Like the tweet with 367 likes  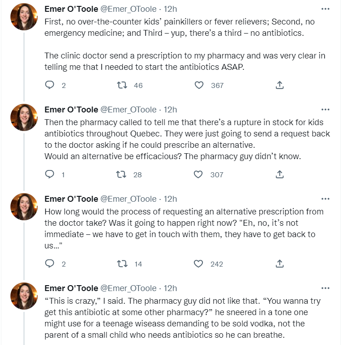point(199,85)
